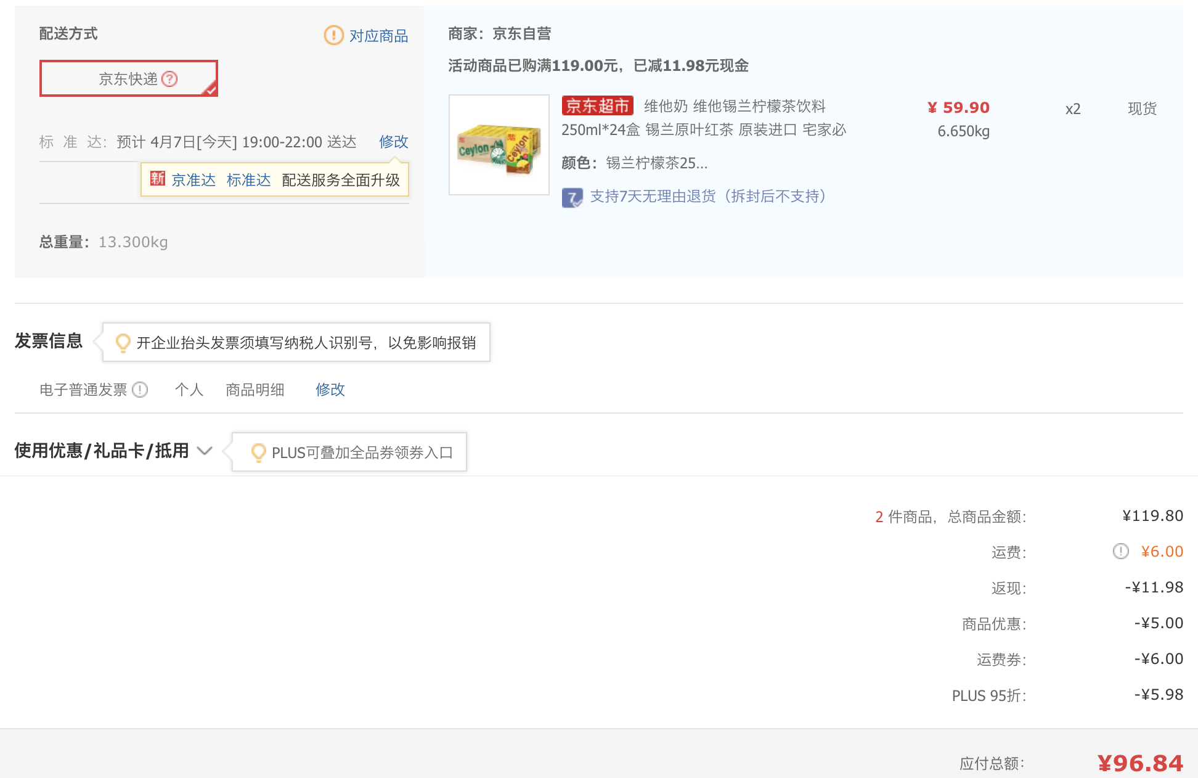
Task: Open the 对应商品 link
Action: (378, 36)
